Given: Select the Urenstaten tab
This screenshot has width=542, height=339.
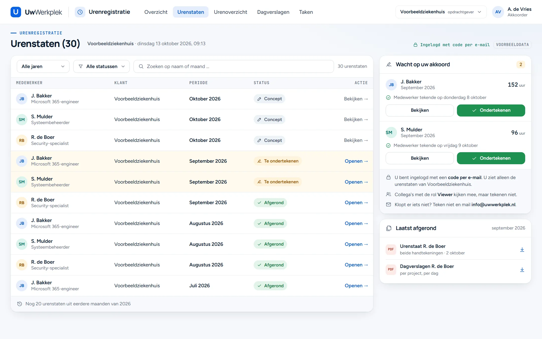Looking at the screenshot, I should coord(191,12).
